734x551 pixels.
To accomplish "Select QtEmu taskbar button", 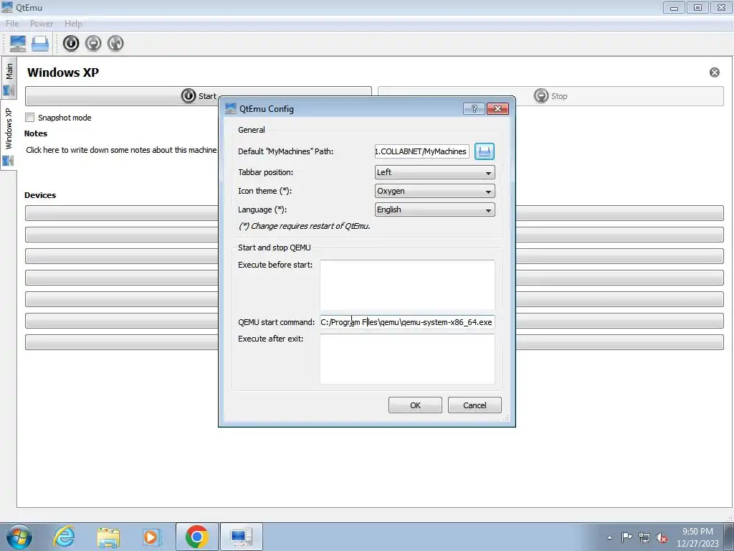I will (241, 537).
